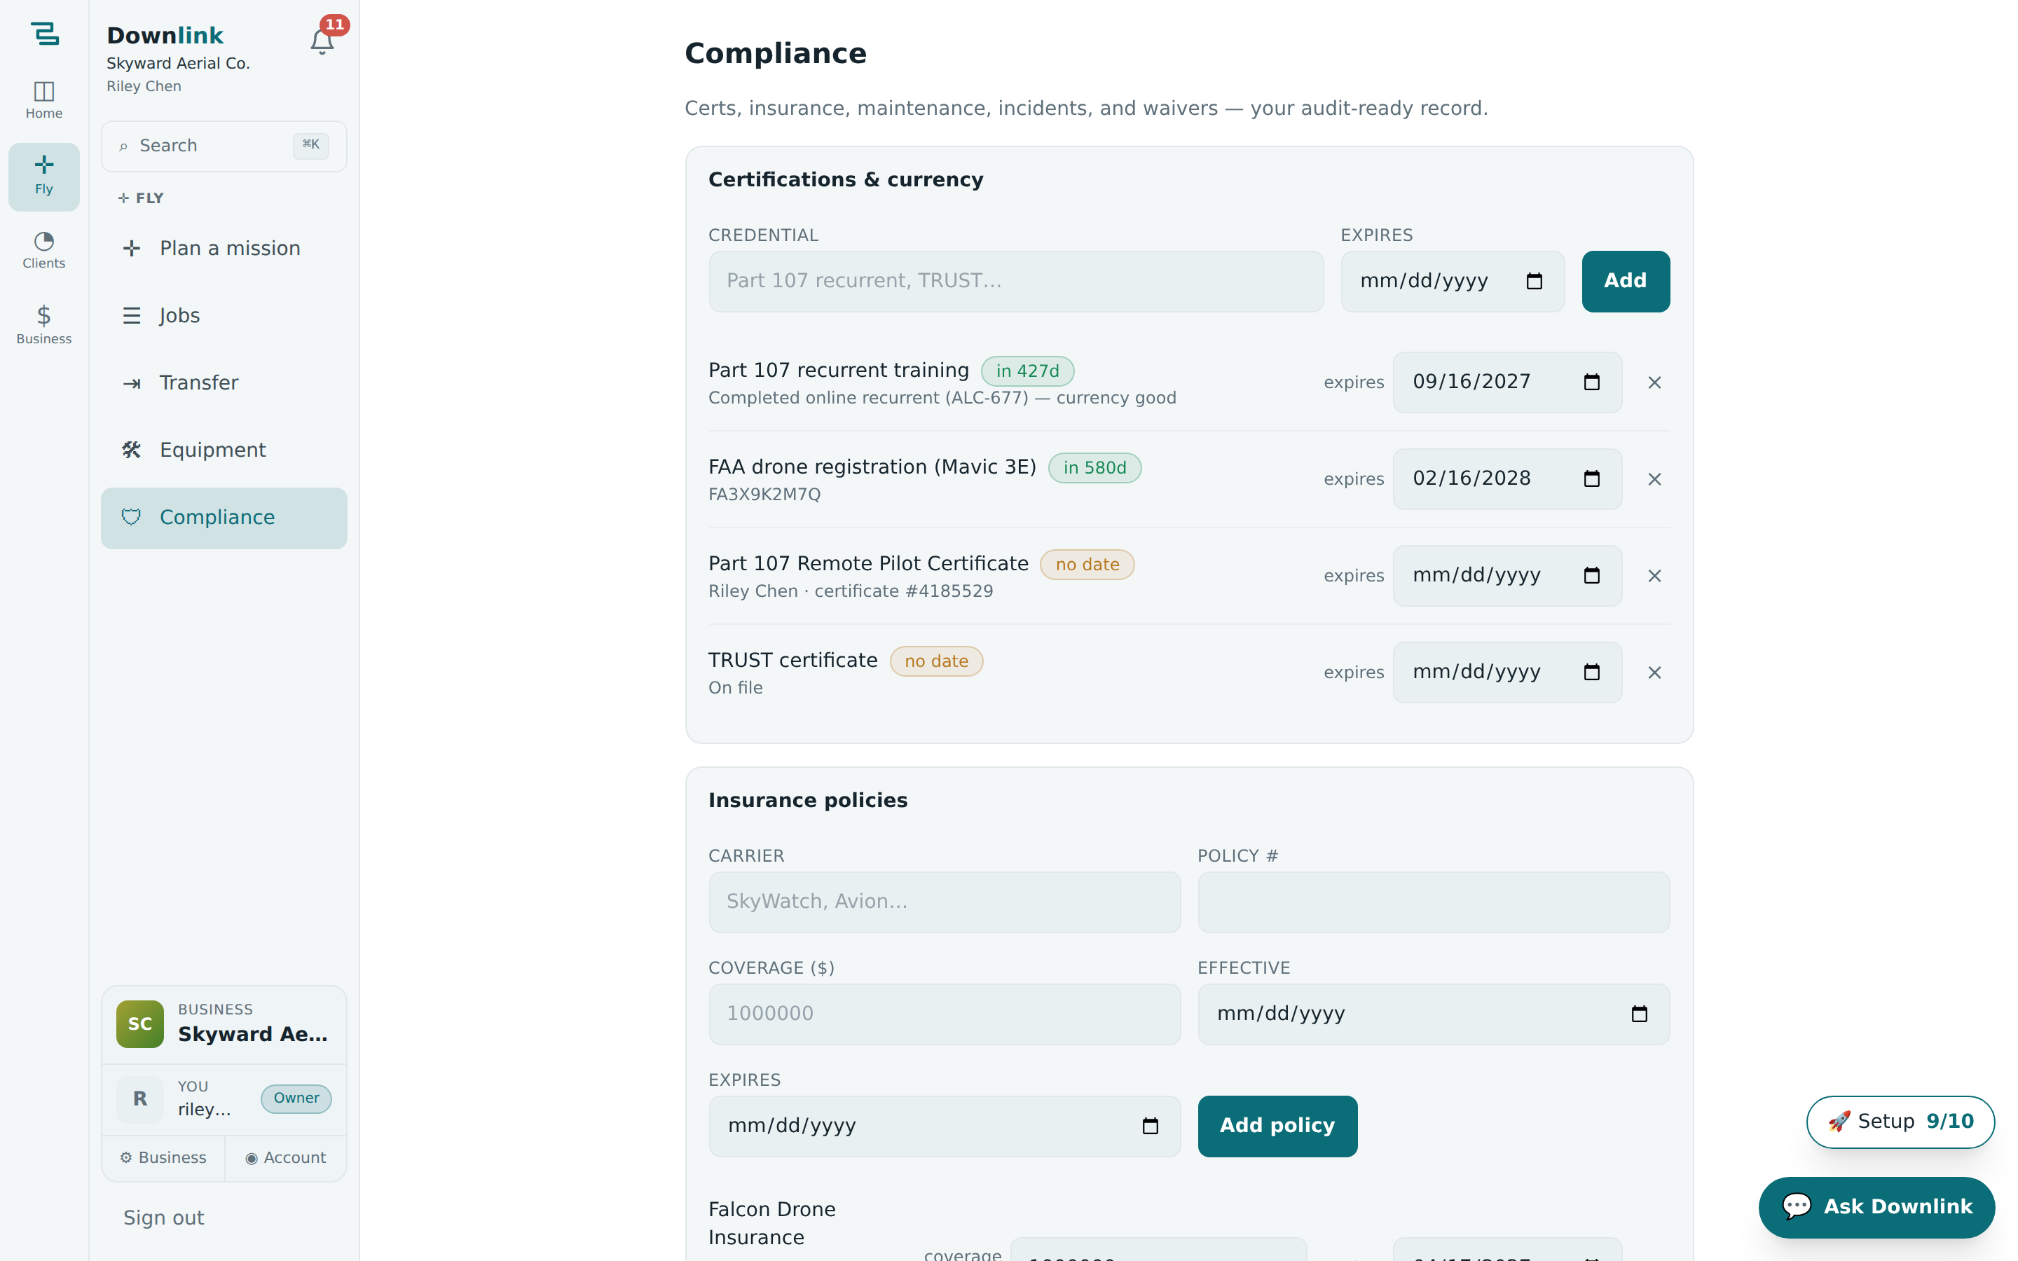
Task: Click the Add policy button
Action: click(1277, 1126)
